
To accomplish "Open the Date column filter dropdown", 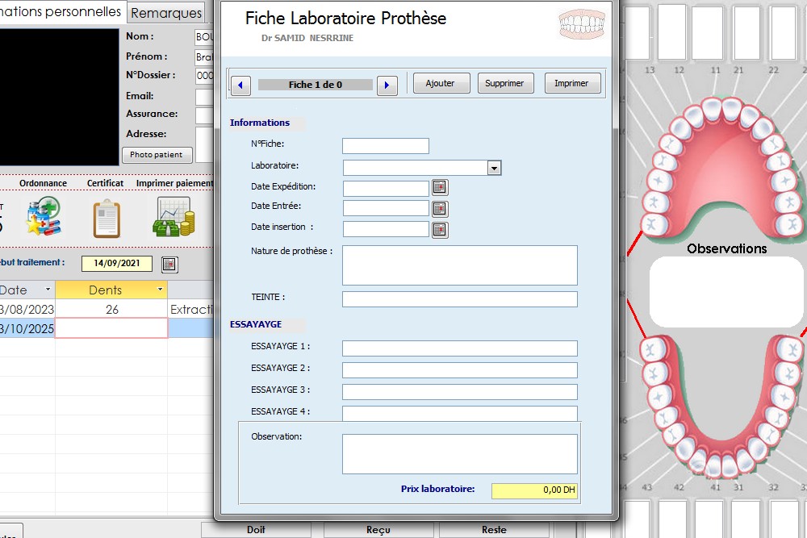I will pyautogui.click(x=48, y=290).
